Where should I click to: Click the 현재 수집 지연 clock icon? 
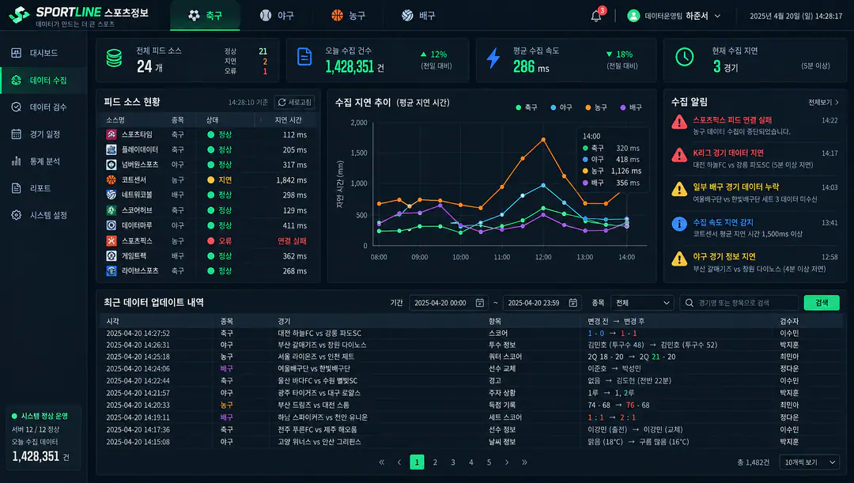685,57
